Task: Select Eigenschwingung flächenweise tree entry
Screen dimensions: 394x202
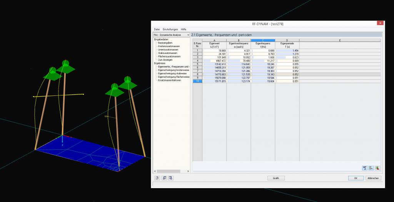Action: click(174, 77)
